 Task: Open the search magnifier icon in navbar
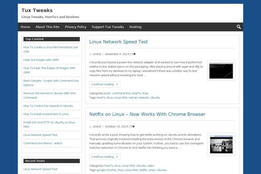239,27
